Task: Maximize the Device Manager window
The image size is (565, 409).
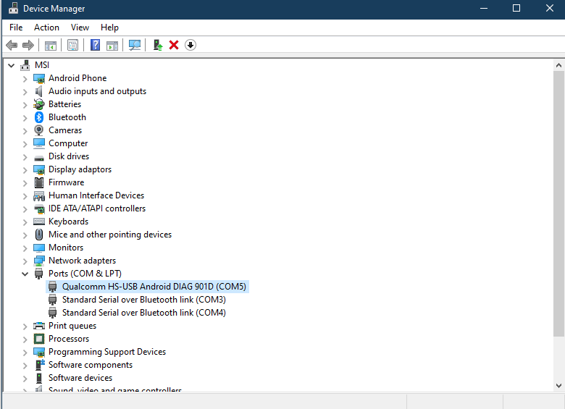Action: (x=516, y=8)
